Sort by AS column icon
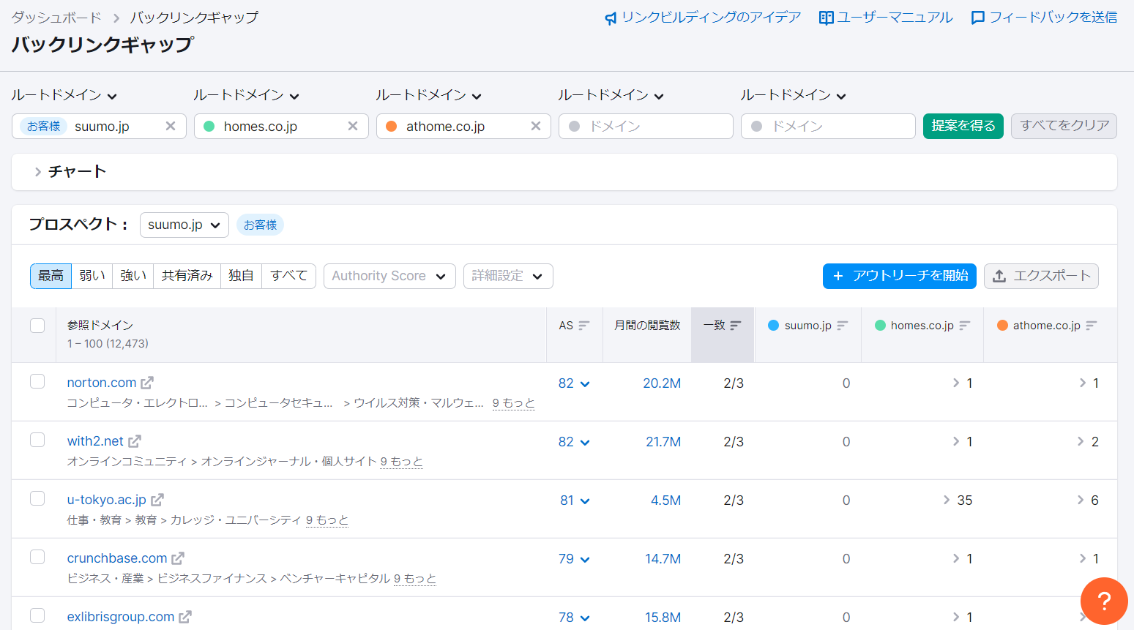Screen dimensions: 1134x630 click(x=583, y=326)
